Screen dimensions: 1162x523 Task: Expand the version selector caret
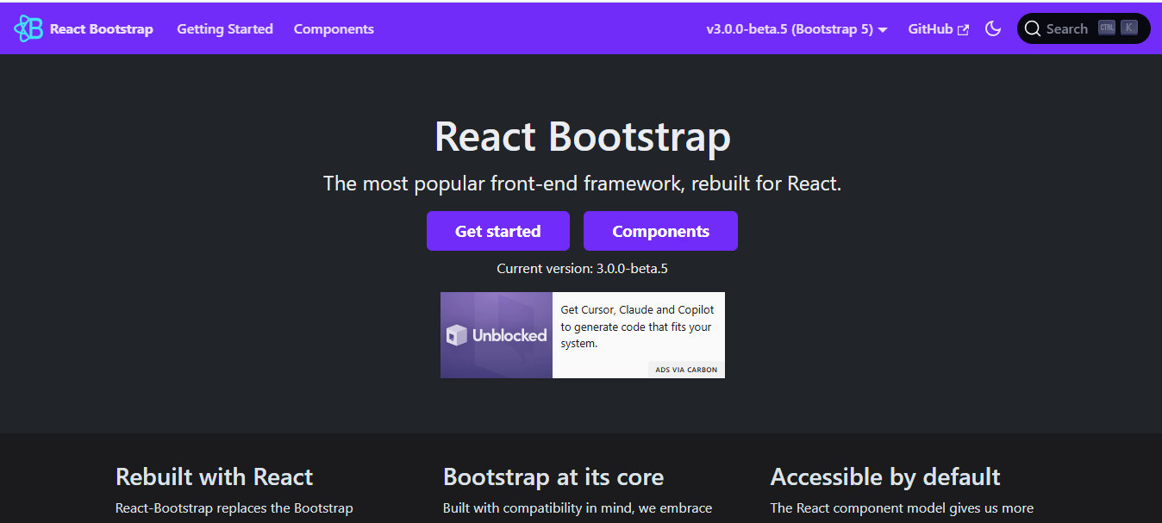pyautogui.click(x=882, y=29)
